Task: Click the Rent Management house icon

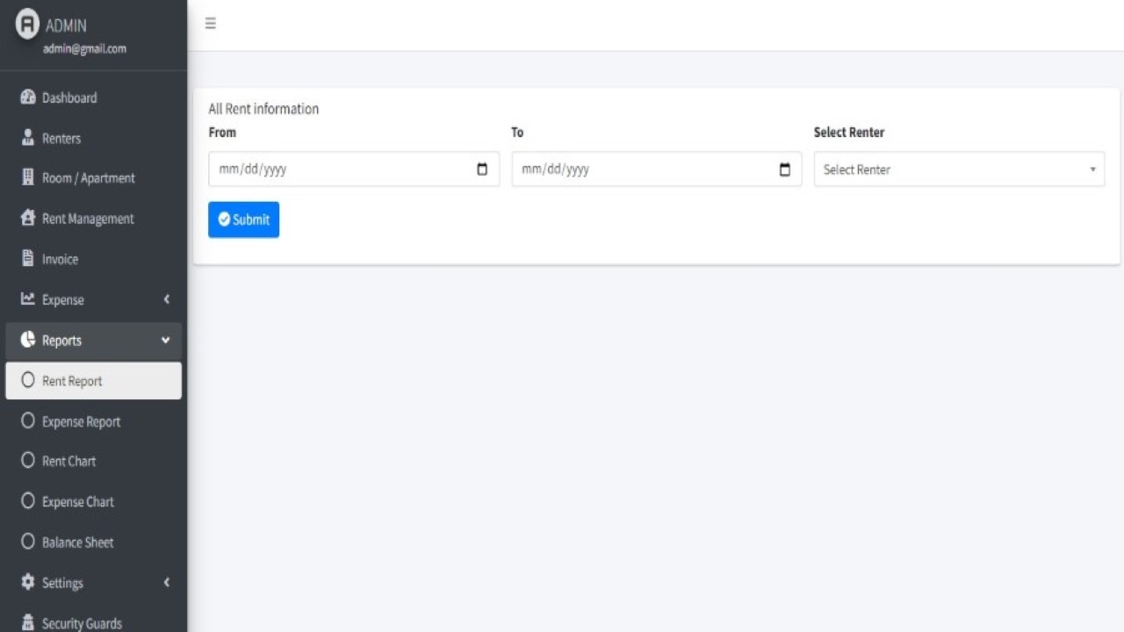Action: (x=27, y=219)
